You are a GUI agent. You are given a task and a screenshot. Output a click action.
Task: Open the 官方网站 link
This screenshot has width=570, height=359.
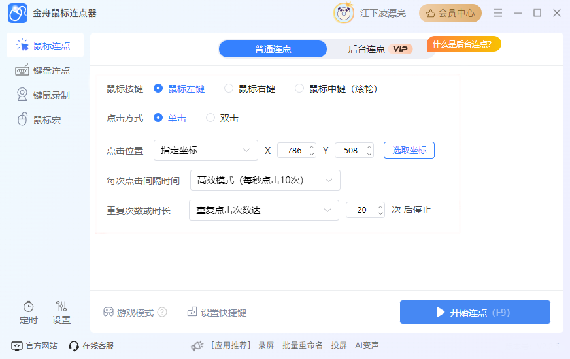(x=35, y=345)
